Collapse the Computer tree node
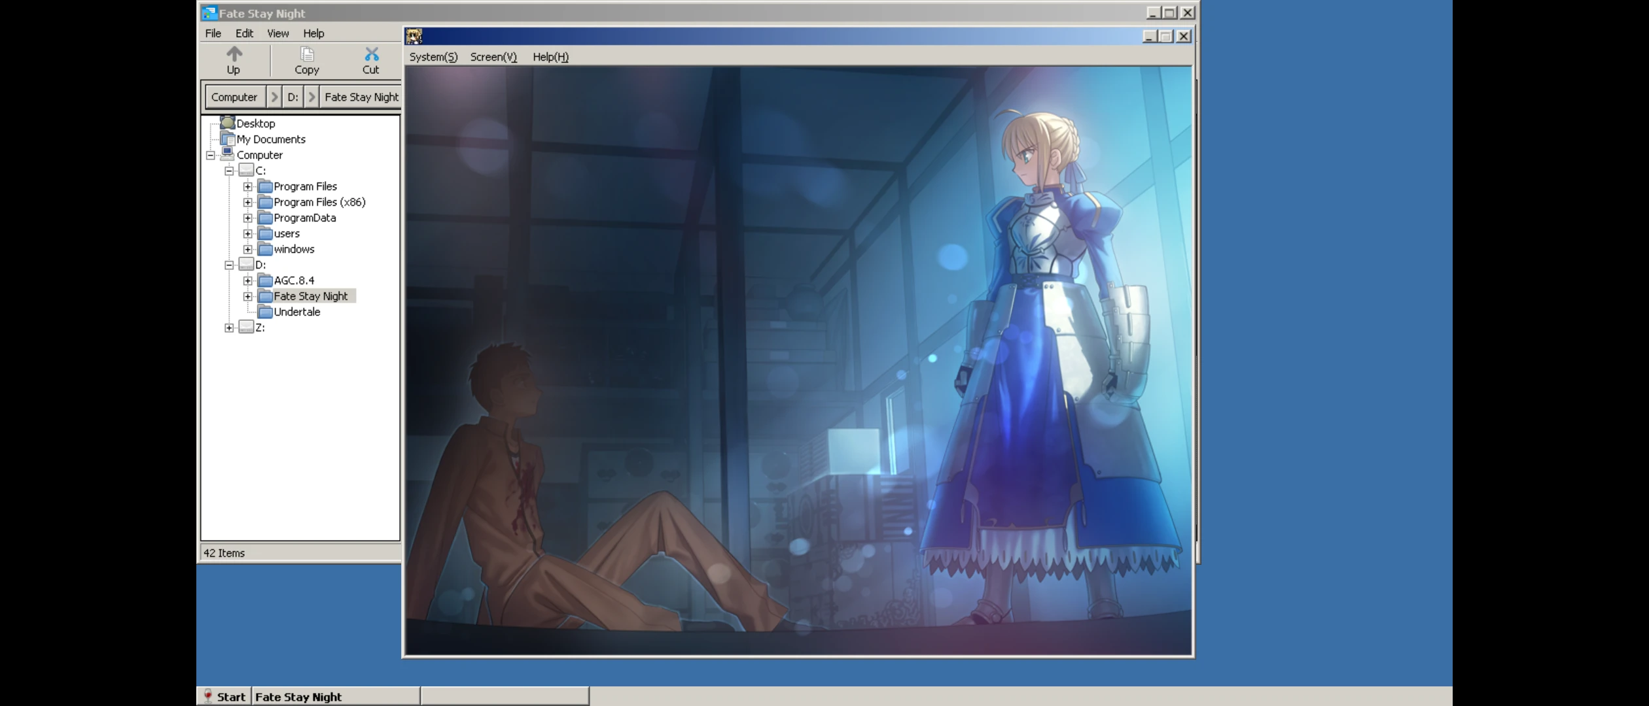The height and width of the screenshot is (706, 1649). [x=211, y=155]
